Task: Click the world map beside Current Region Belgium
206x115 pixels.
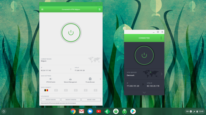Action: click(94, 60)
